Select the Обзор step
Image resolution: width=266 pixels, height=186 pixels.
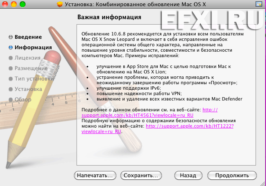point(23,99)
